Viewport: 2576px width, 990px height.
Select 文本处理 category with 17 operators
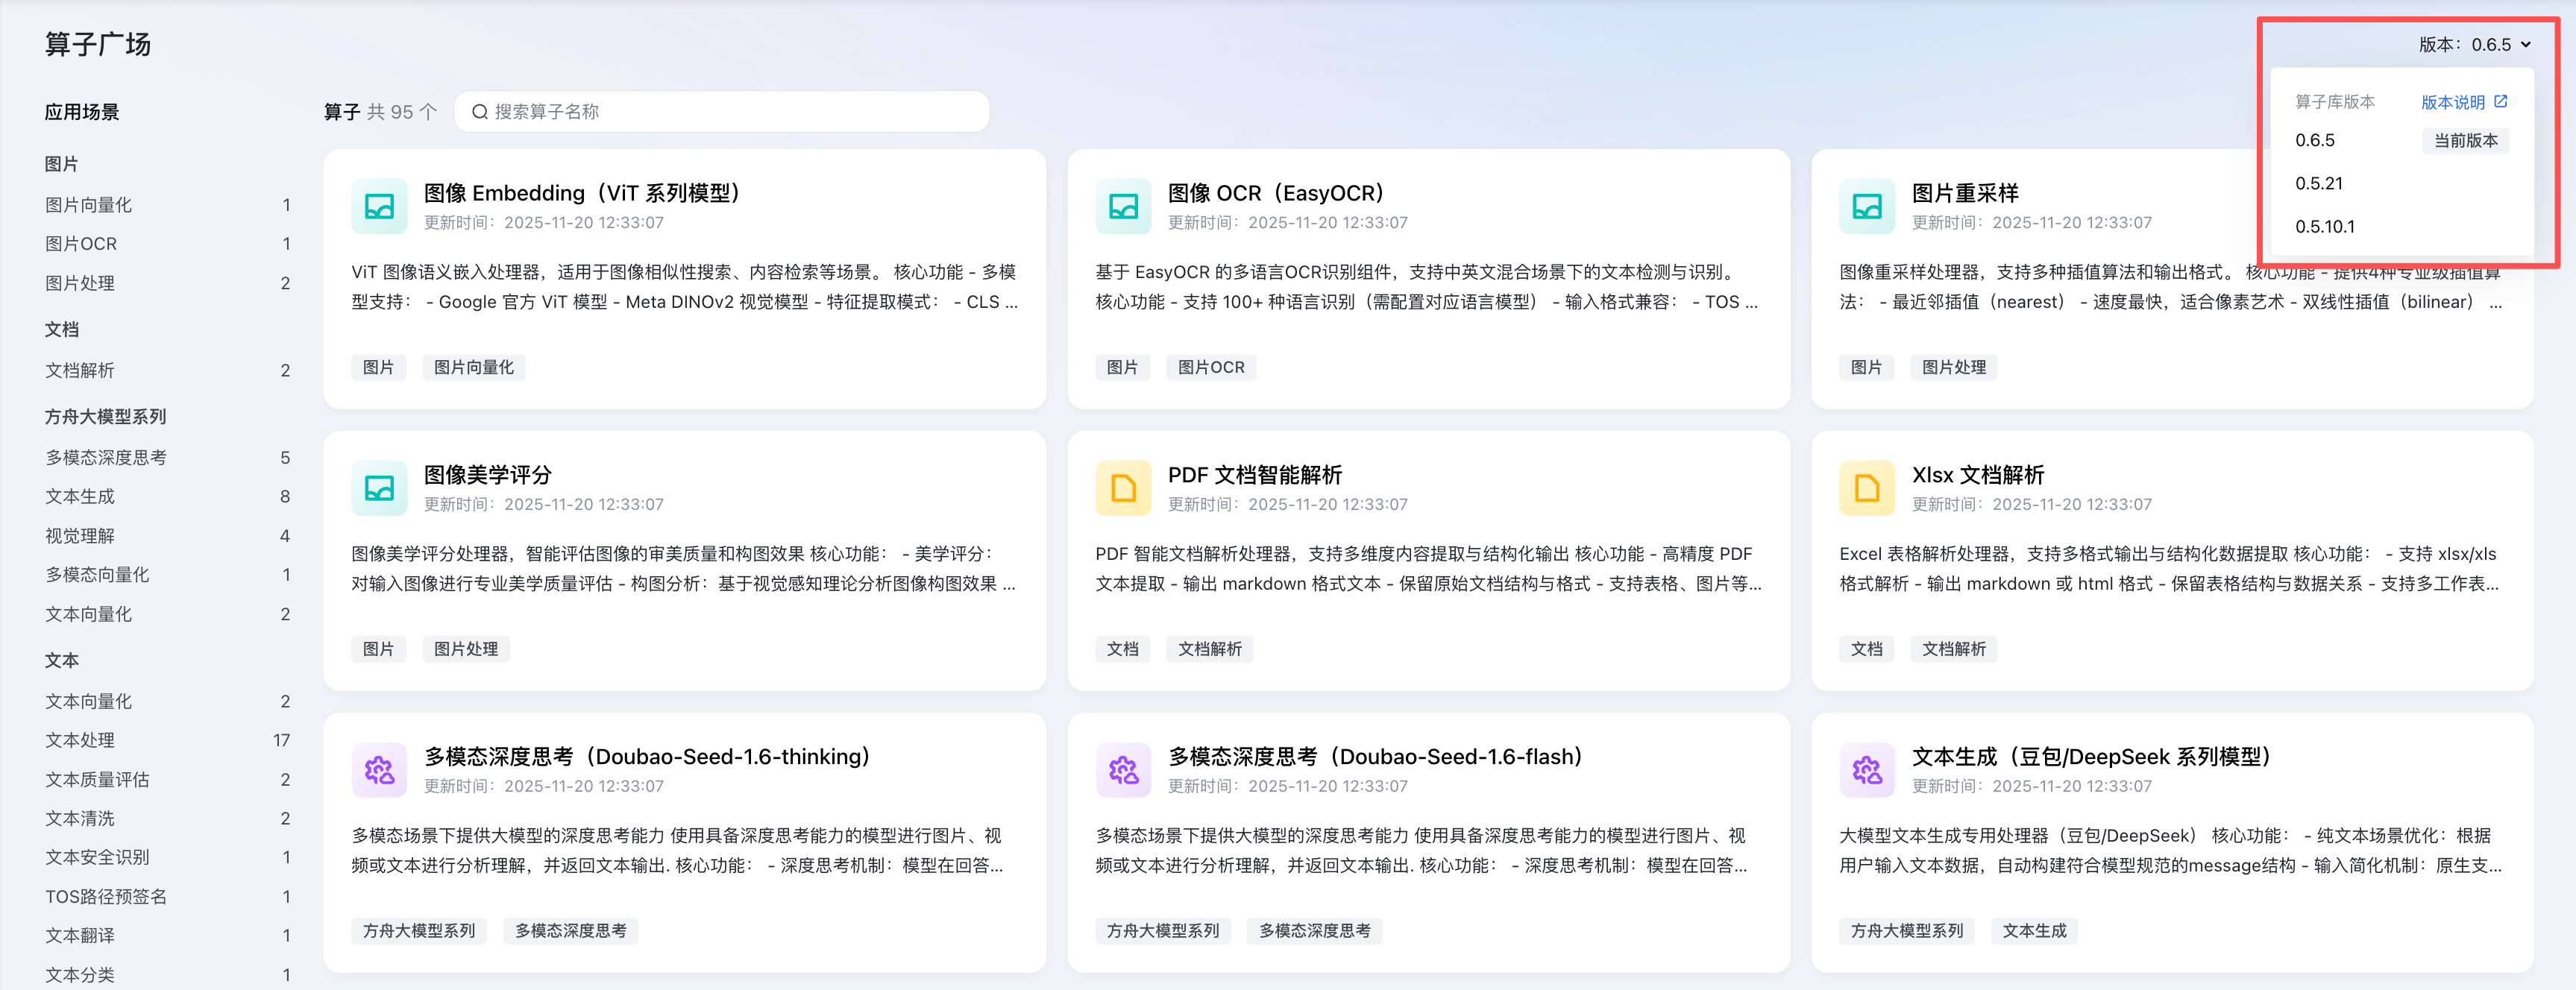80,741
